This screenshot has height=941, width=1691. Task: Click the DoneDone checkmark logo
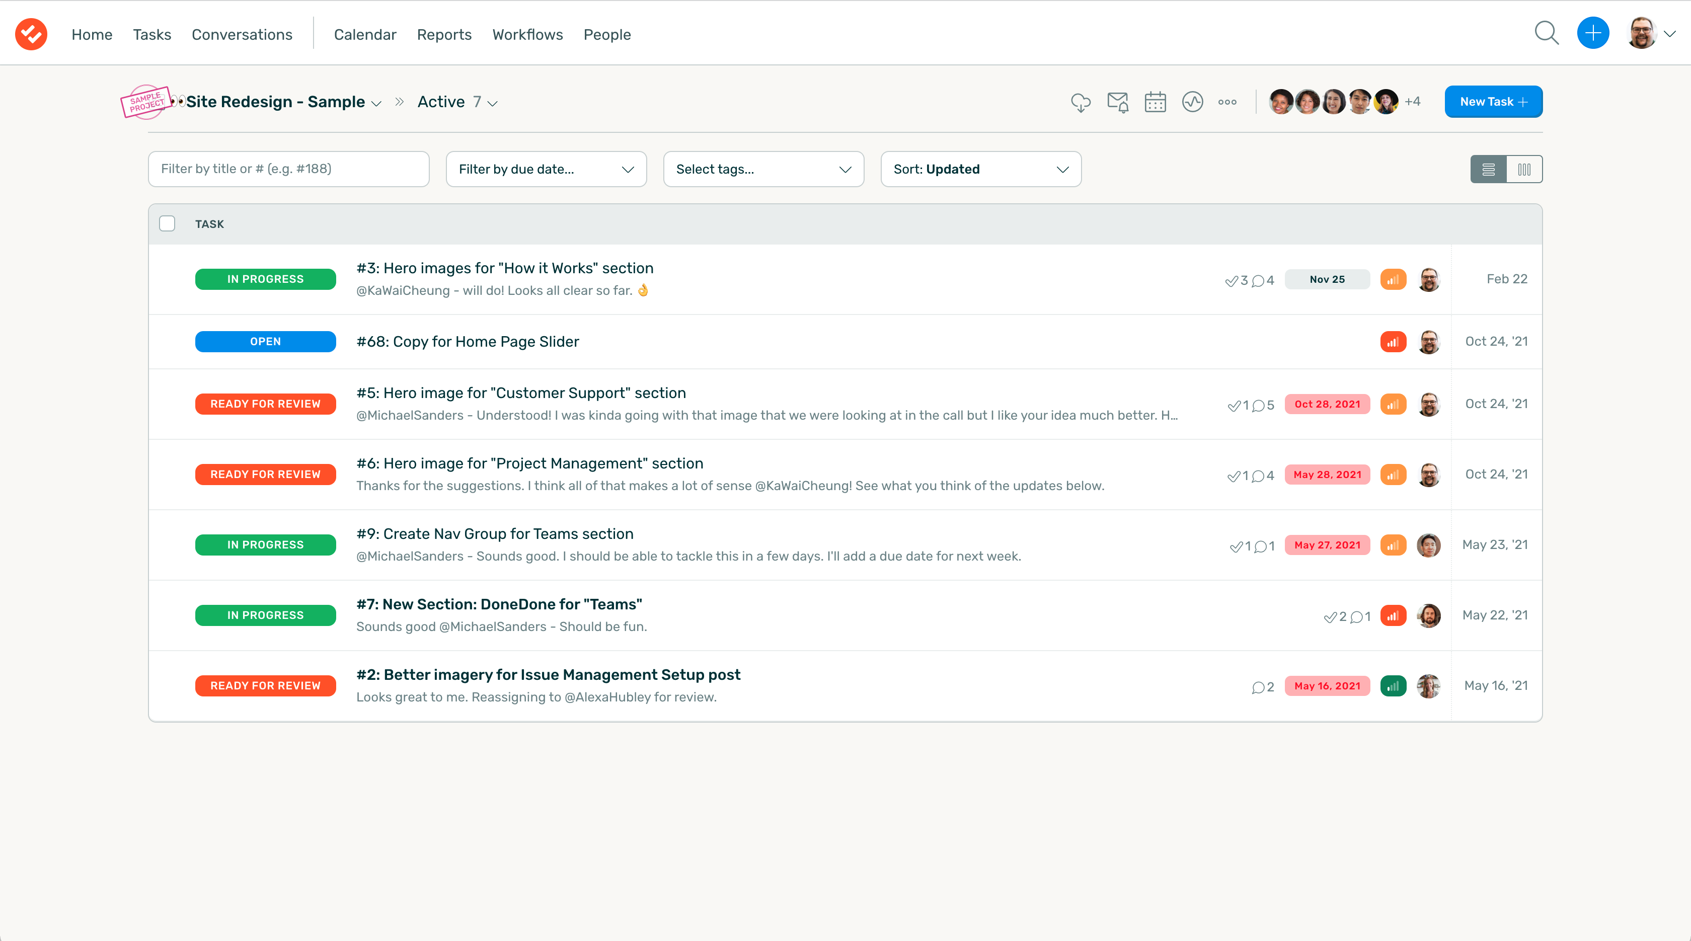click(31, 34)
